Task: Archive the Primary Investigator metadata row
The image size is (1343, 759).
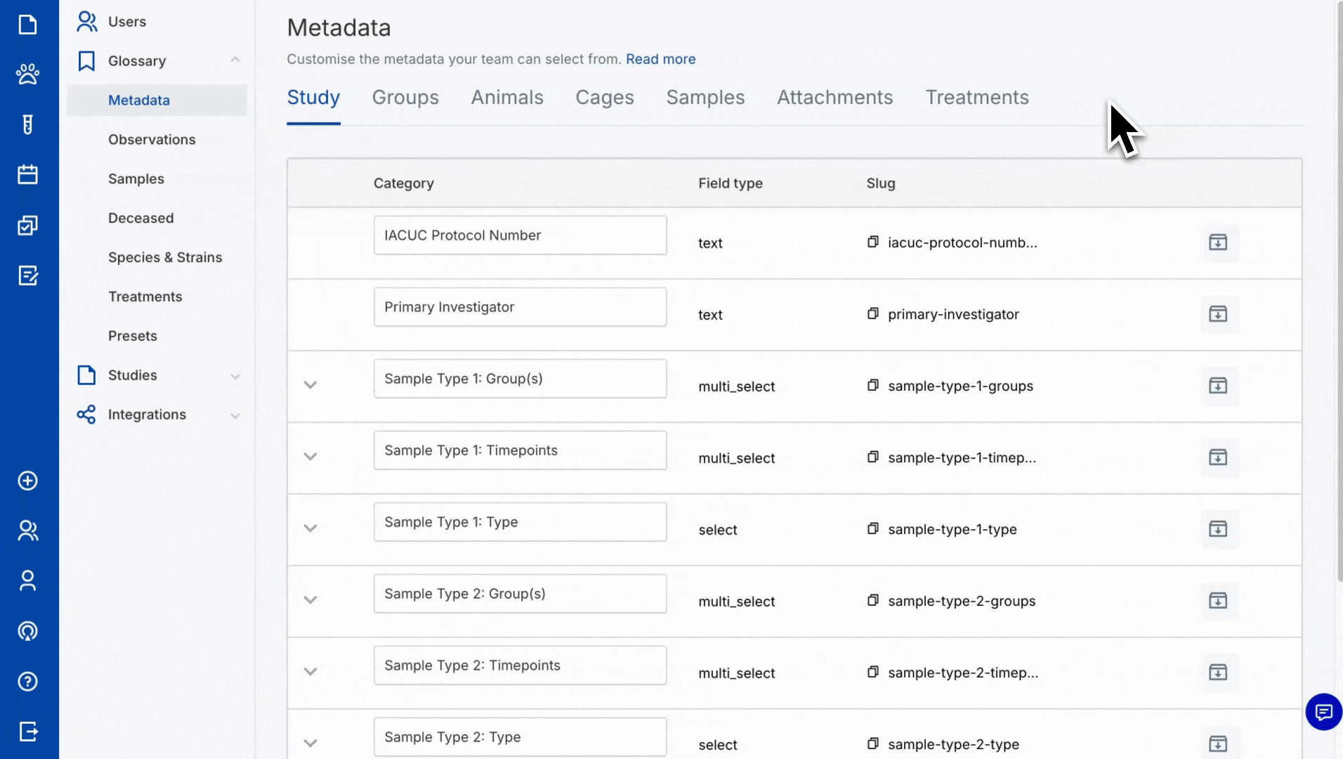Action: tap(1218, 314)
